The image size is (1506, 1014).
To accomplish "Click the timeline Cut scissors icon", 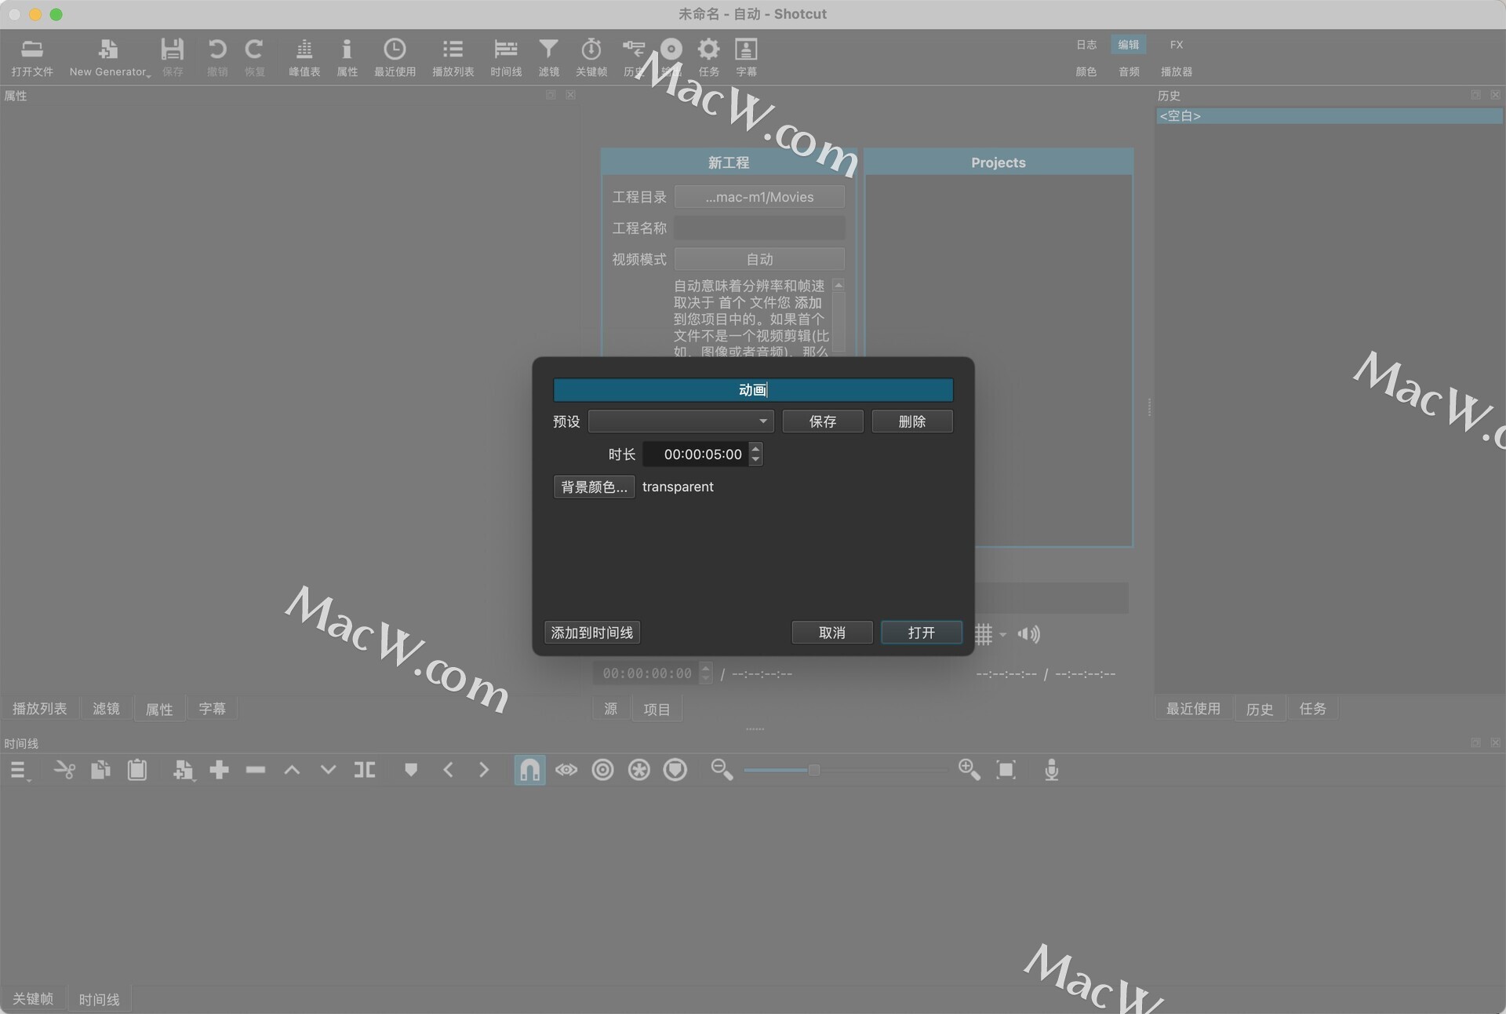I will pos(64,770).
